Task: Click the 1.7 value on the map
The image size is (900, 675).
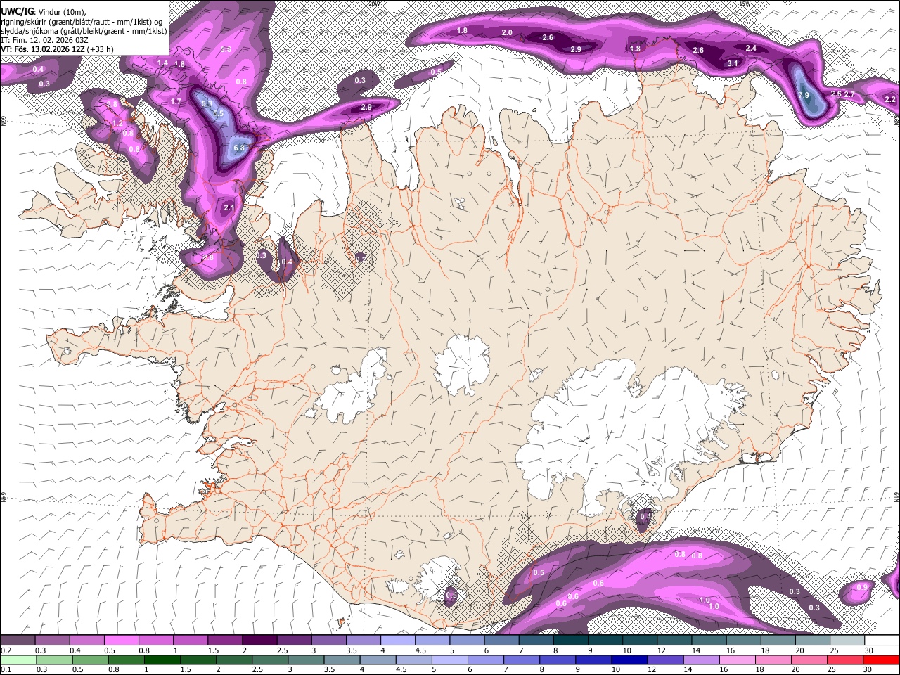Action: pos(176,102)
